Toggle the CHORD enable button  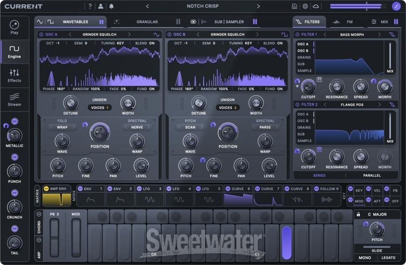[39, 214]
